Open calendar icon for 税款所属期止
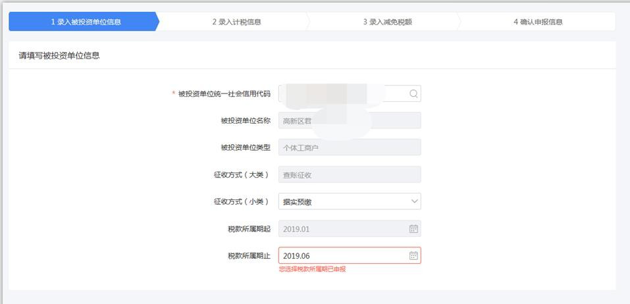The height and width of the screenshot is (304, 630). pos(413,256)
